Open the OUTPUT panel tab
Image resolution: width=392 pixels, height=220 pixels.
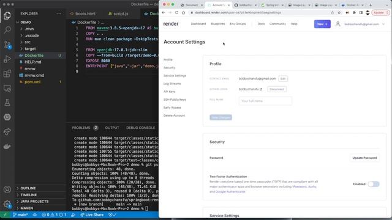pyautogui.click(x=112, y=128)
